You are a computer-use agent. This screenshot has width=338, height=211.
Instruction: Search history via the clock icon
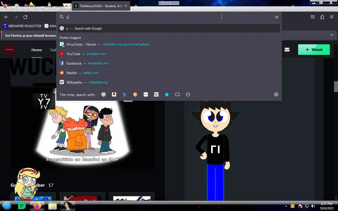[188, 94]
